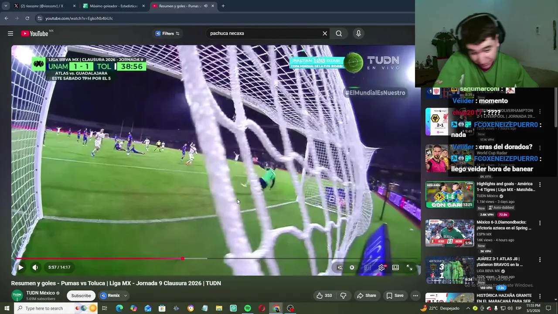This screenshot has width=558, height=314.
Task: Run search with the magnifier button
Action: [x=339, y=34]
